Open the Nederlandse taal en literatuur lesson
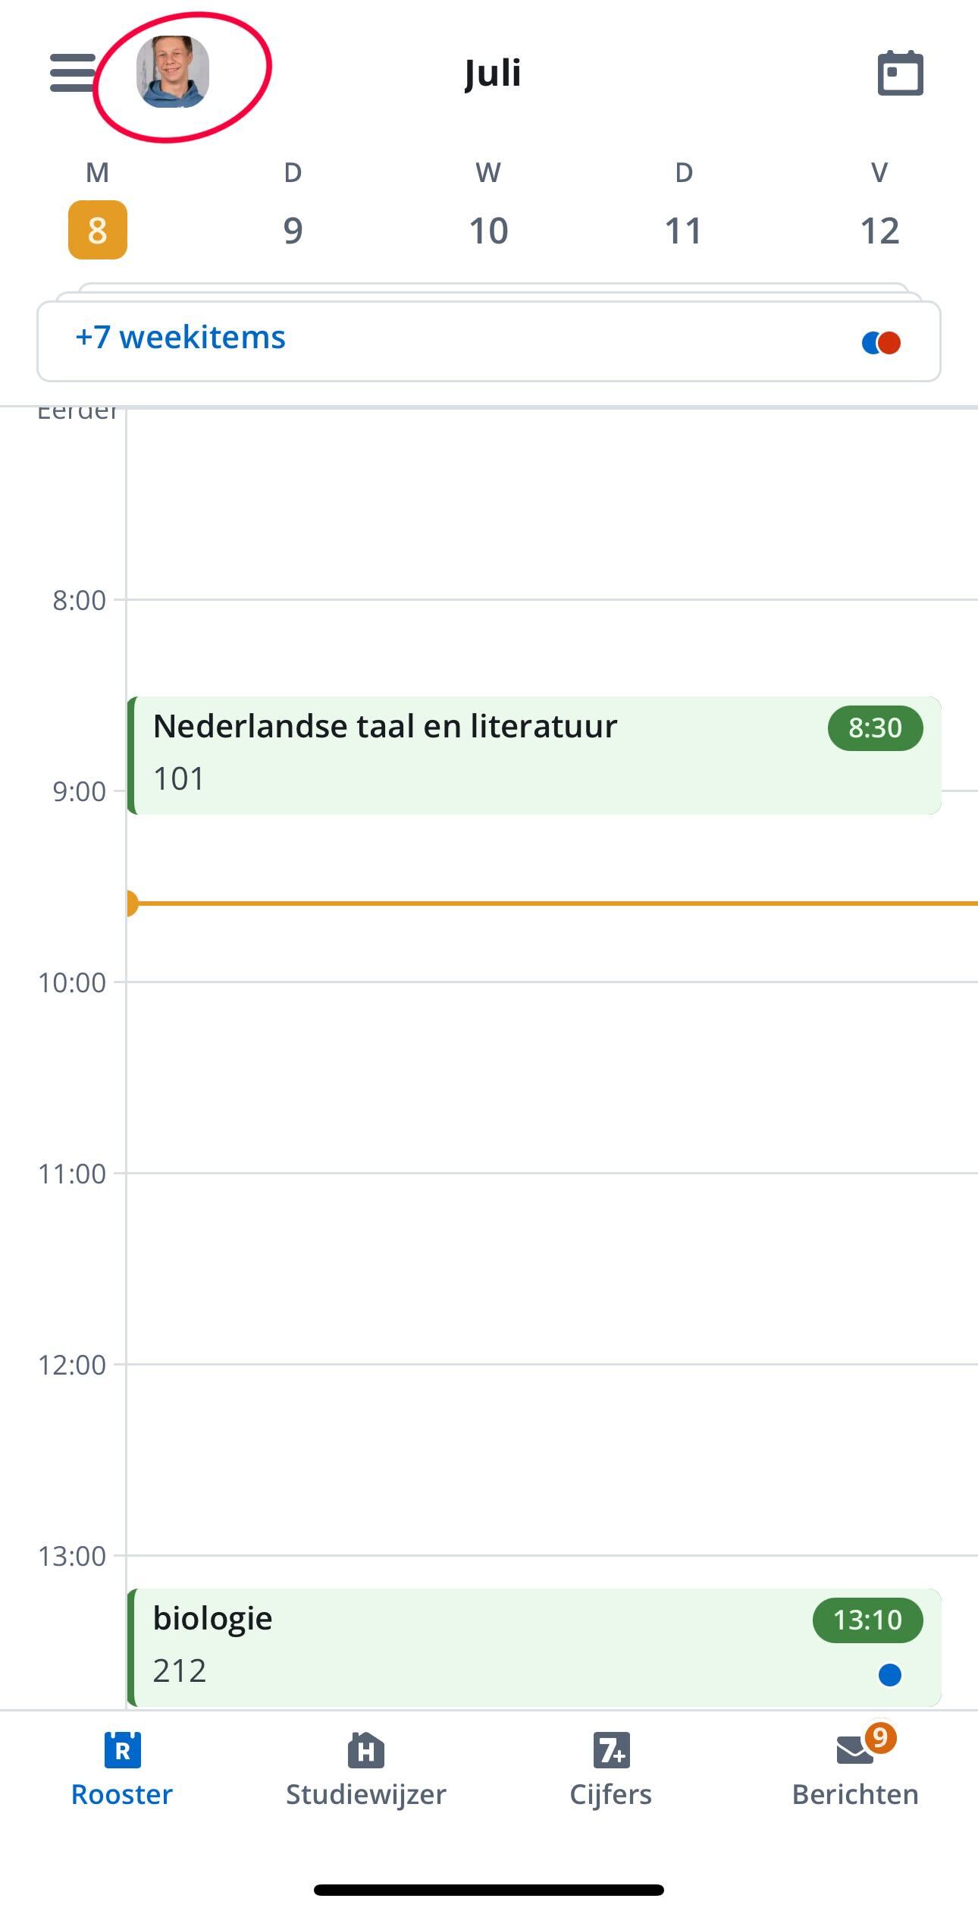This screenshot has height=1914, width=978. (x=534, y=755)
